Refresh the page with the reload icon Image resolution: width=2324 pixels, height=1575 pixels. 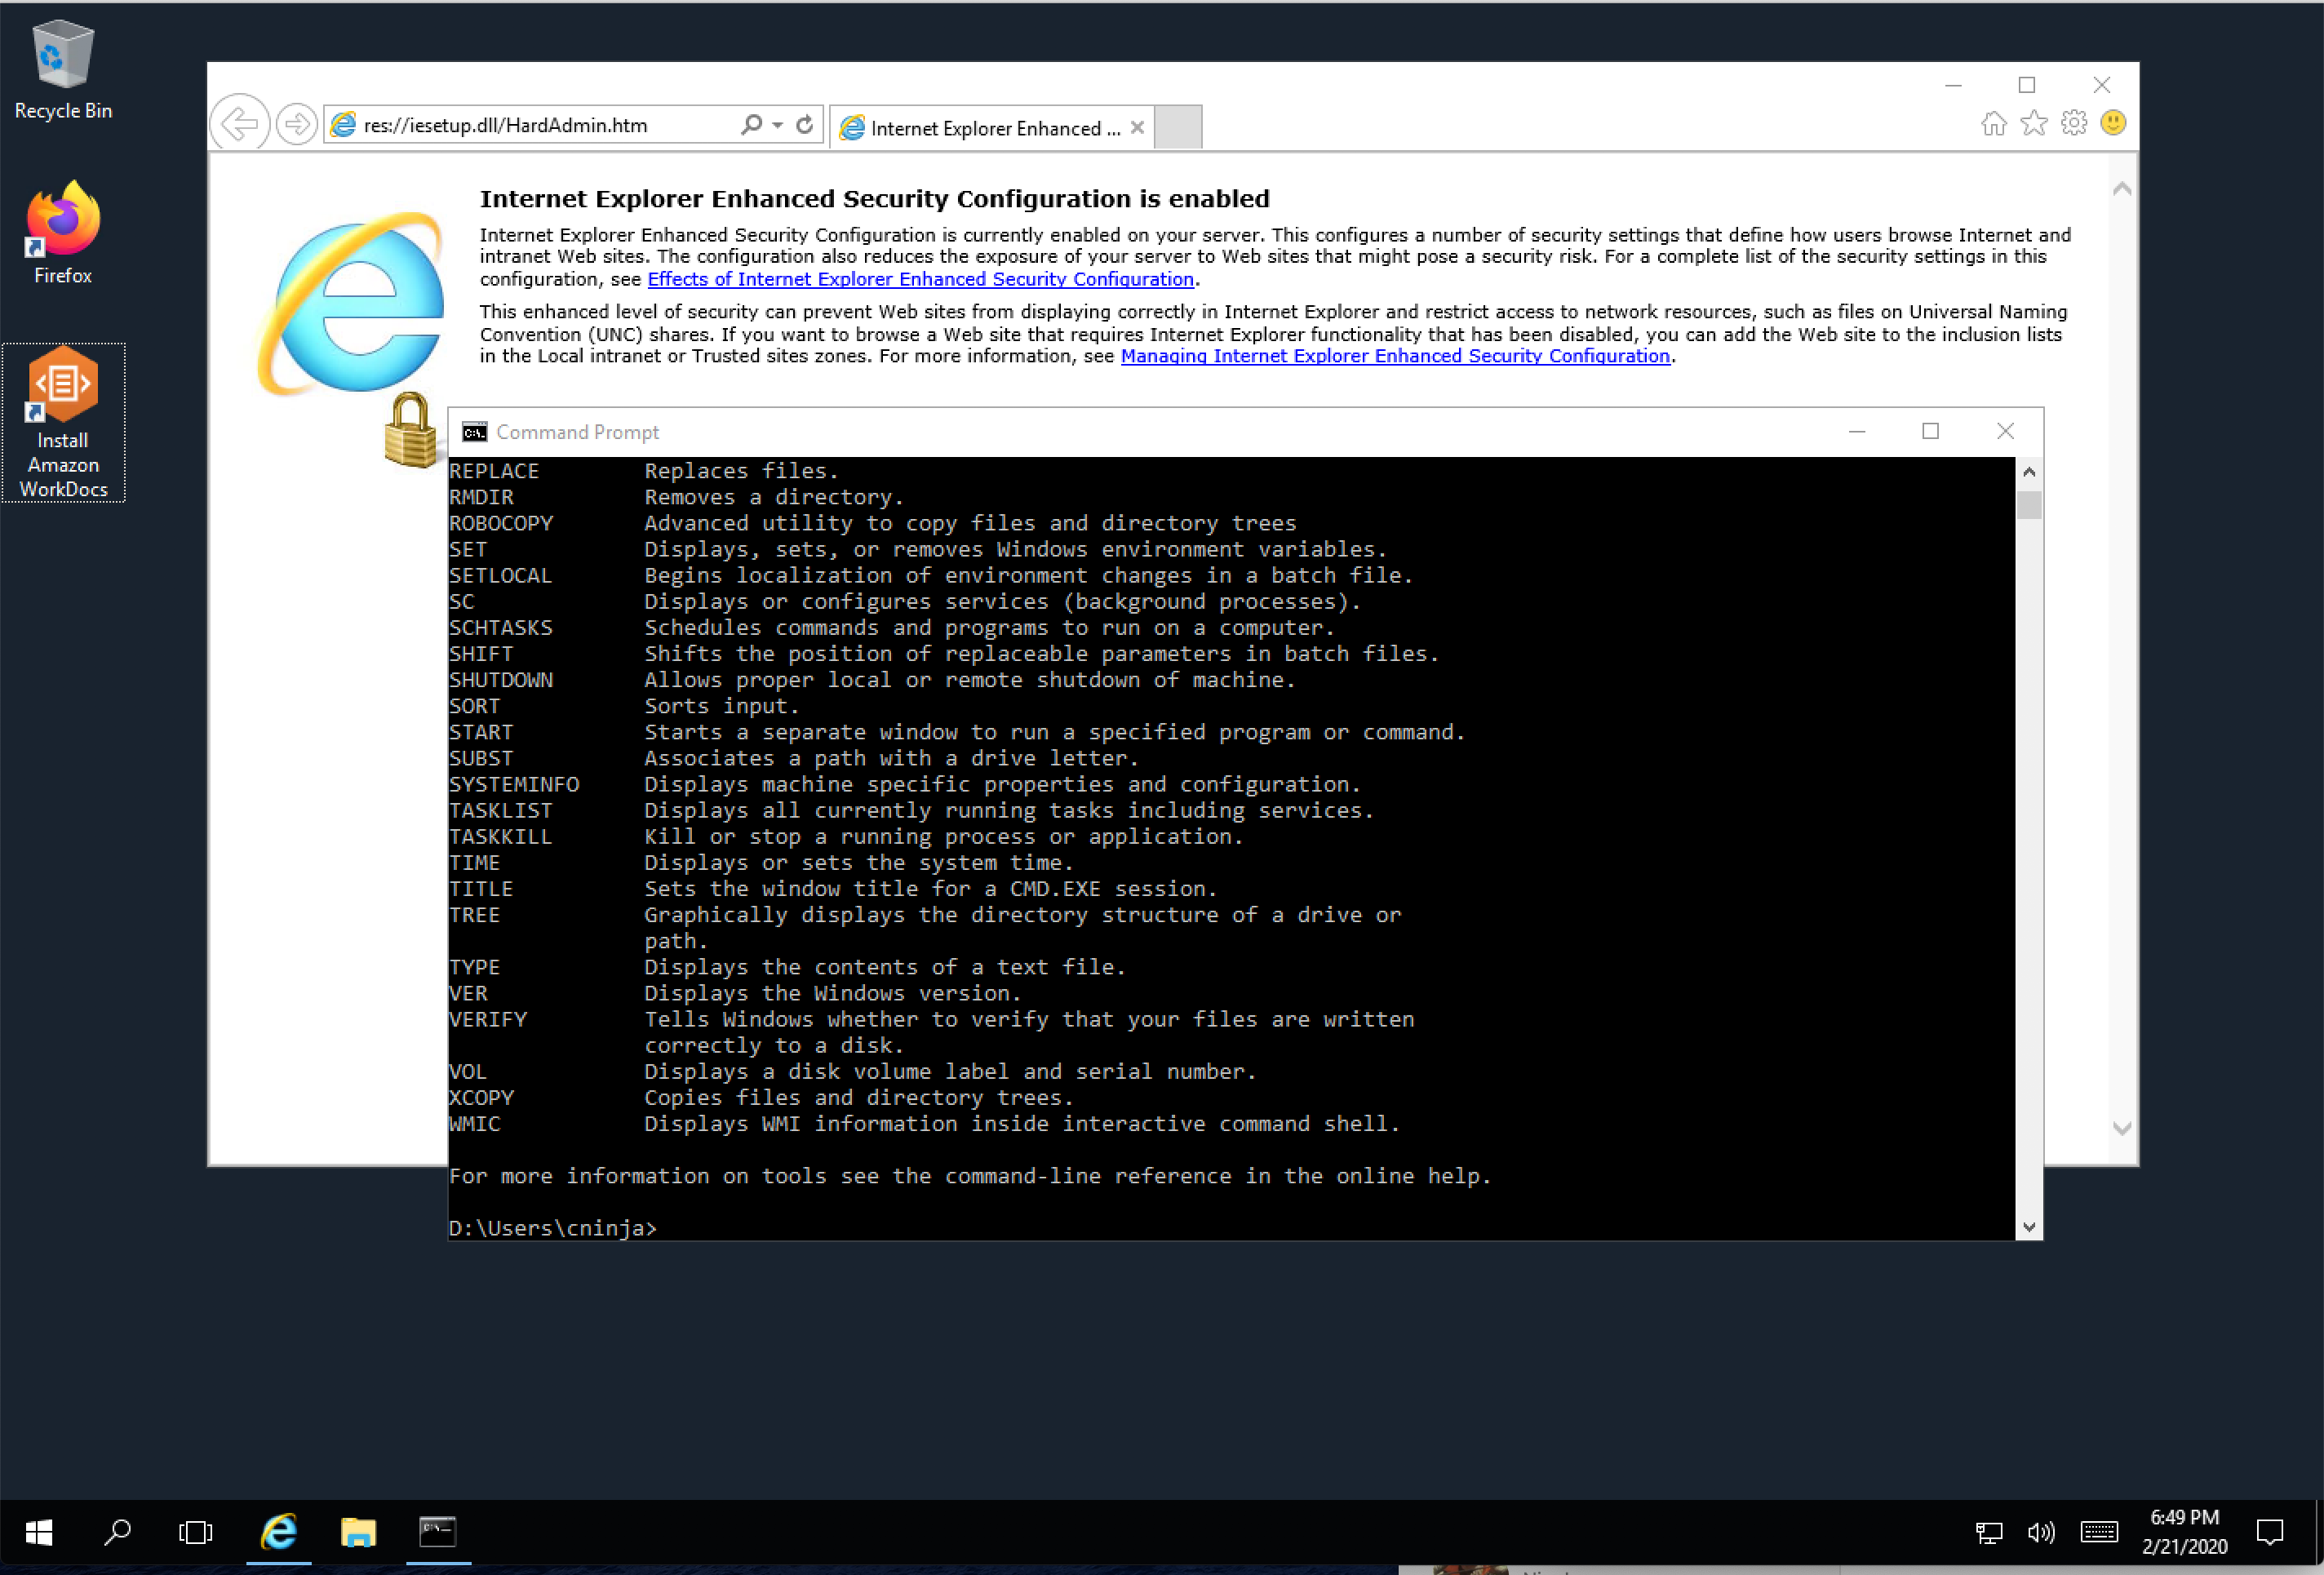pos(805,124)
